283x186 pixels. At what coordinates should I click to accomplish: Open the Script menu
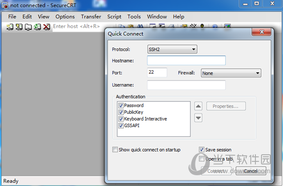114,16
